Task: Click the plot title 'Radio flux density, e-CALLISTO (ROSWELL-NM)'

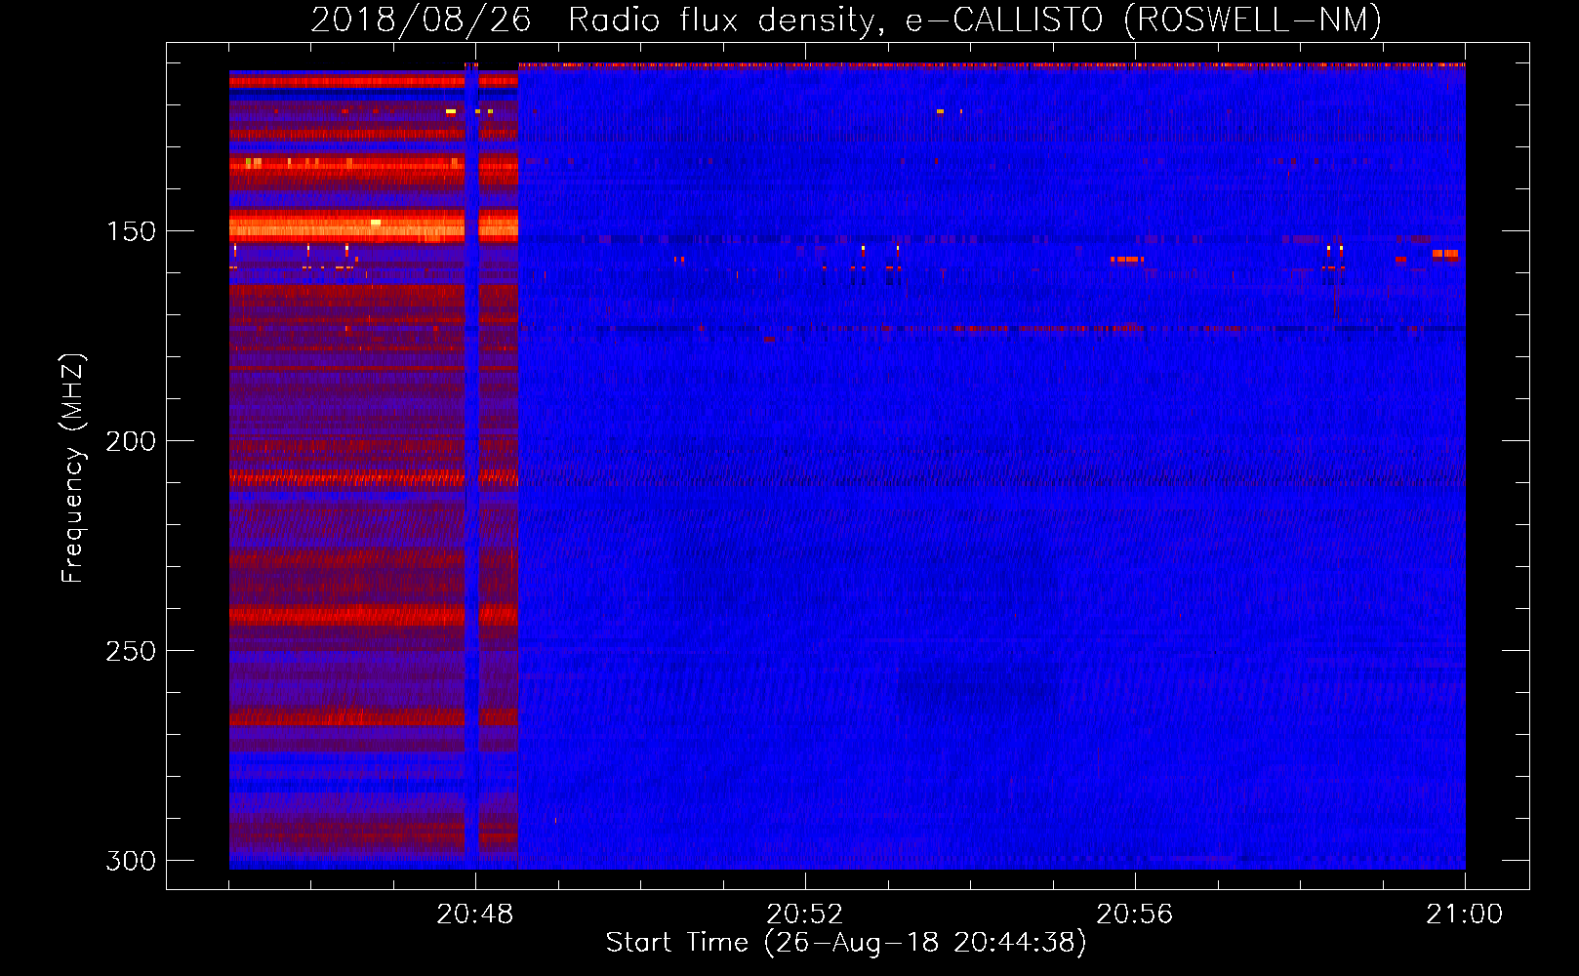Action: coord(975,20)
